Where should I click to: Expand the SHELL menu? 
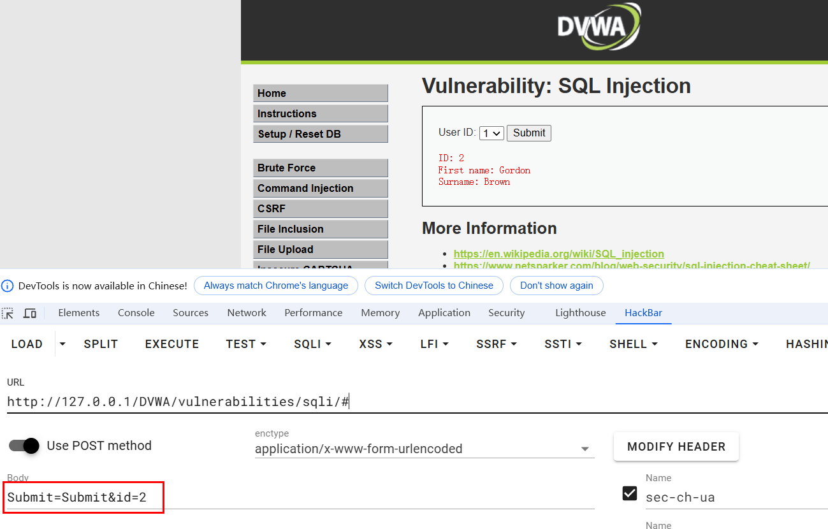click(634, 344)
